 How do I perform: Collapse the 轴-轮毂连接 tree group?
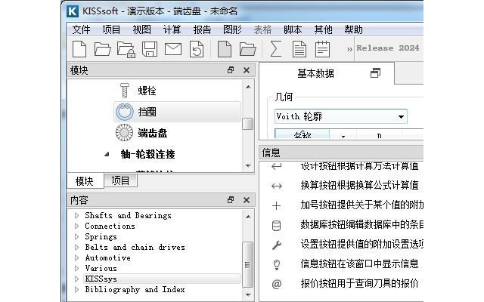[x=107, y=154]
